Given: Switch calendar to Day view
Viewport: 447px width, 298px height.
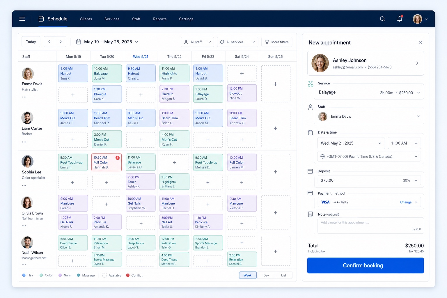Looking at the screenshot, I should (266, 275).
